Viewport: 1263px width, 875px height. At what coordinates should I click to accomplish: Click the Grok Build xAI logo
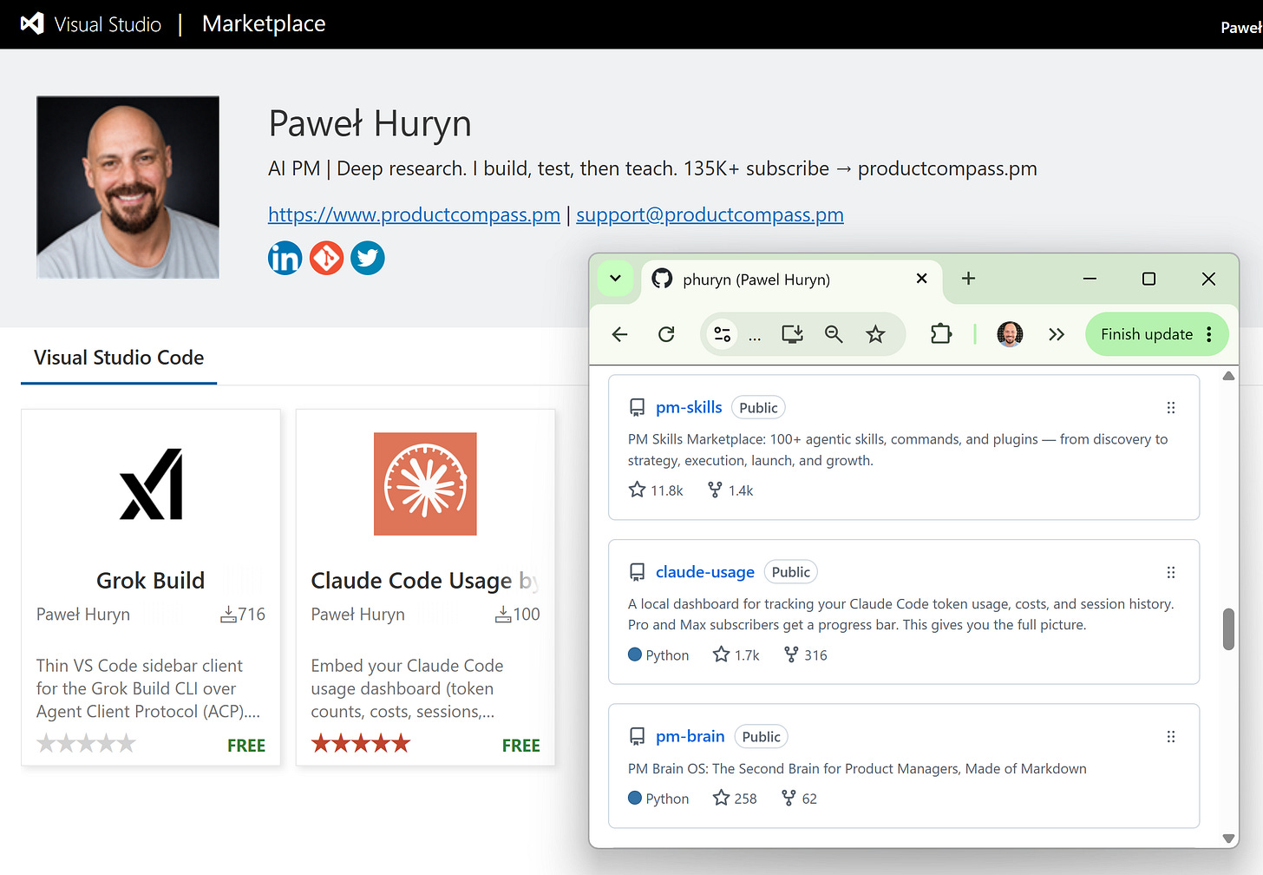pos(151,484)
